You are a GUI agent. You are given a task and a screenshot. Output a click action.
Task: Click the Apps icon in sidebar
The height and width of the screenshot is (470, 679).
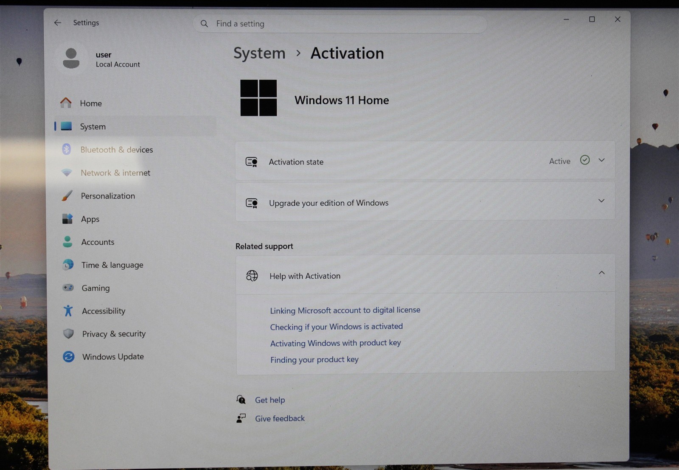click(x=67, y=219)
